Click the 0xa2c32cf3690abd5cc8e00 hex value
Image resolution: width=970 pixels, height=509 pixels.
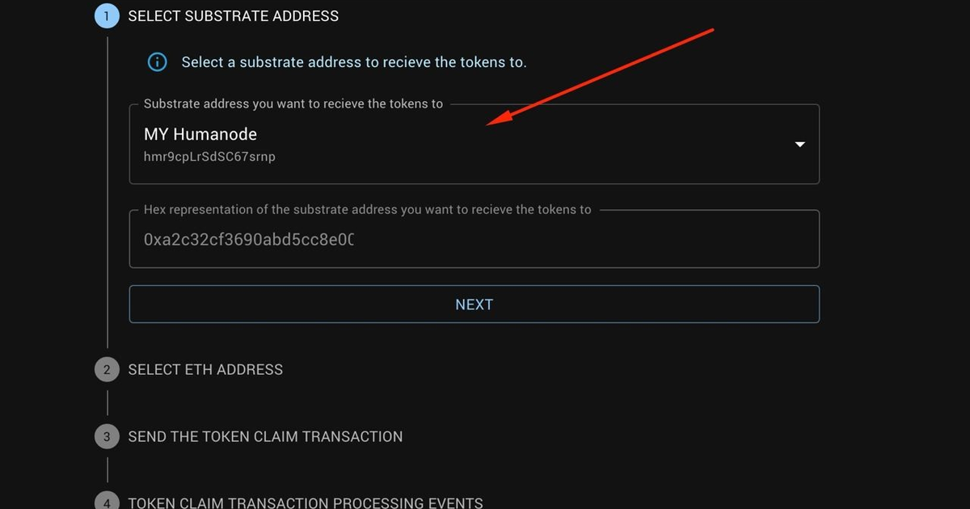249,240
